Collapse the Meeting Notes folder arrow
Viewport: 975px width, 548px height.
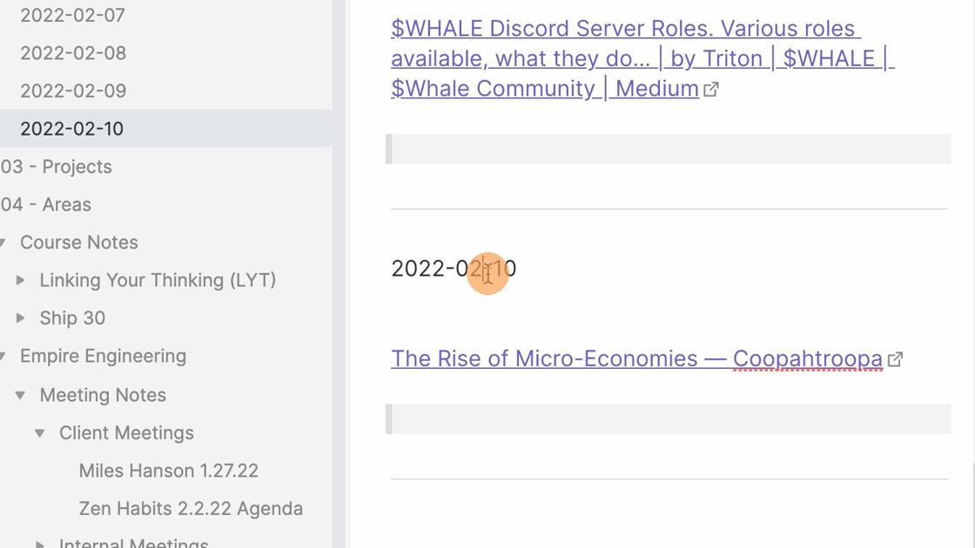(x=21, y=395)
